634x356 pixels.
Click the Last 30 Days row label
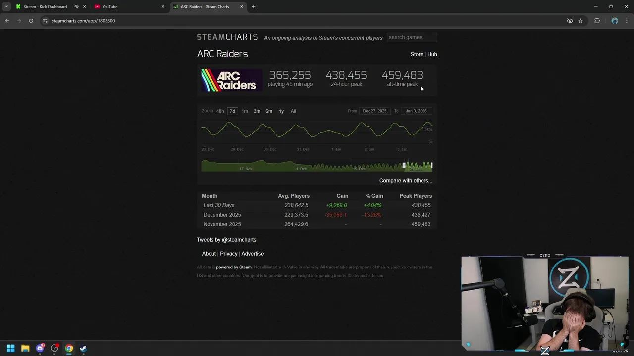tap(219, 205)
